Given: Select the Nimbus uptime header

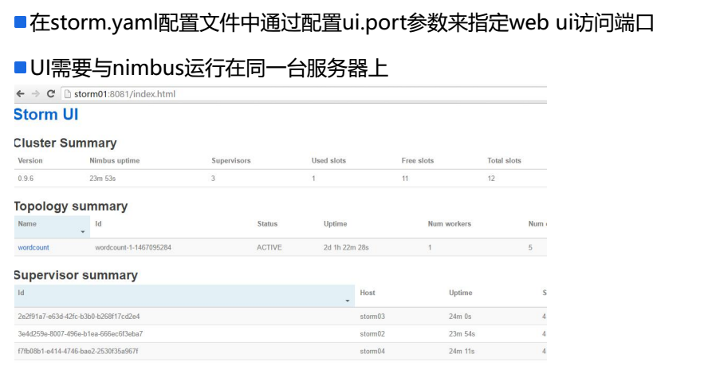Looking at the screenshot, I should click(x=115, y=160).
